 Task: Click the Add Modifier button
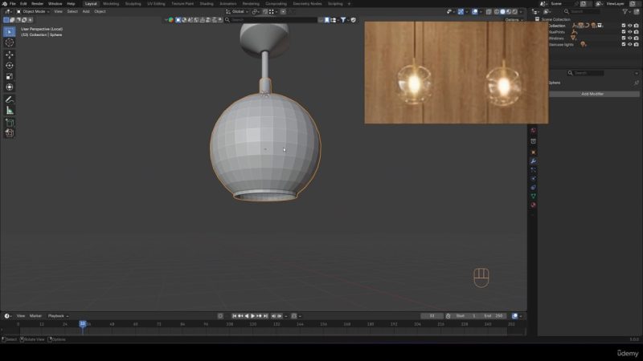[x=592, y=94]
